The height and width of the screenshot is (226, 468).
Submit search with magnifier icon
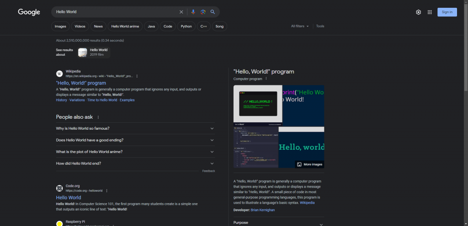213,12
